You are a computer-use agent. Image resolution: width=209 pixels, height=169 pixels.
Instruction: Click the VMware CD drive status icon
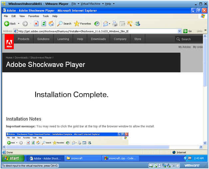click(155, 166)
